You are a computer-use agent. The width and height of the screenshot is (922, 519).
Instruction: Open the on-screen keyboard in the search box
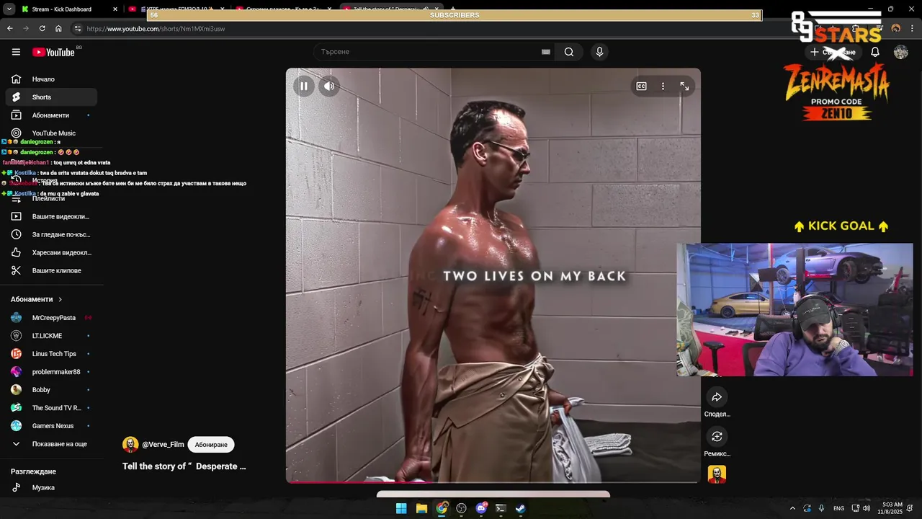(x=545, y=52)
